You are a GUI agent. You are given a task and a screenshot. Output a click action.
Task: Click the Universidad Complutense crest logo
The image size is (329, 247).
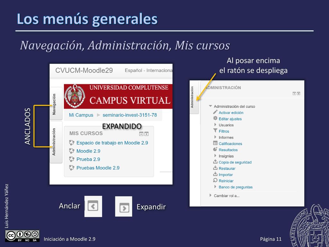(x=75, y=96)
